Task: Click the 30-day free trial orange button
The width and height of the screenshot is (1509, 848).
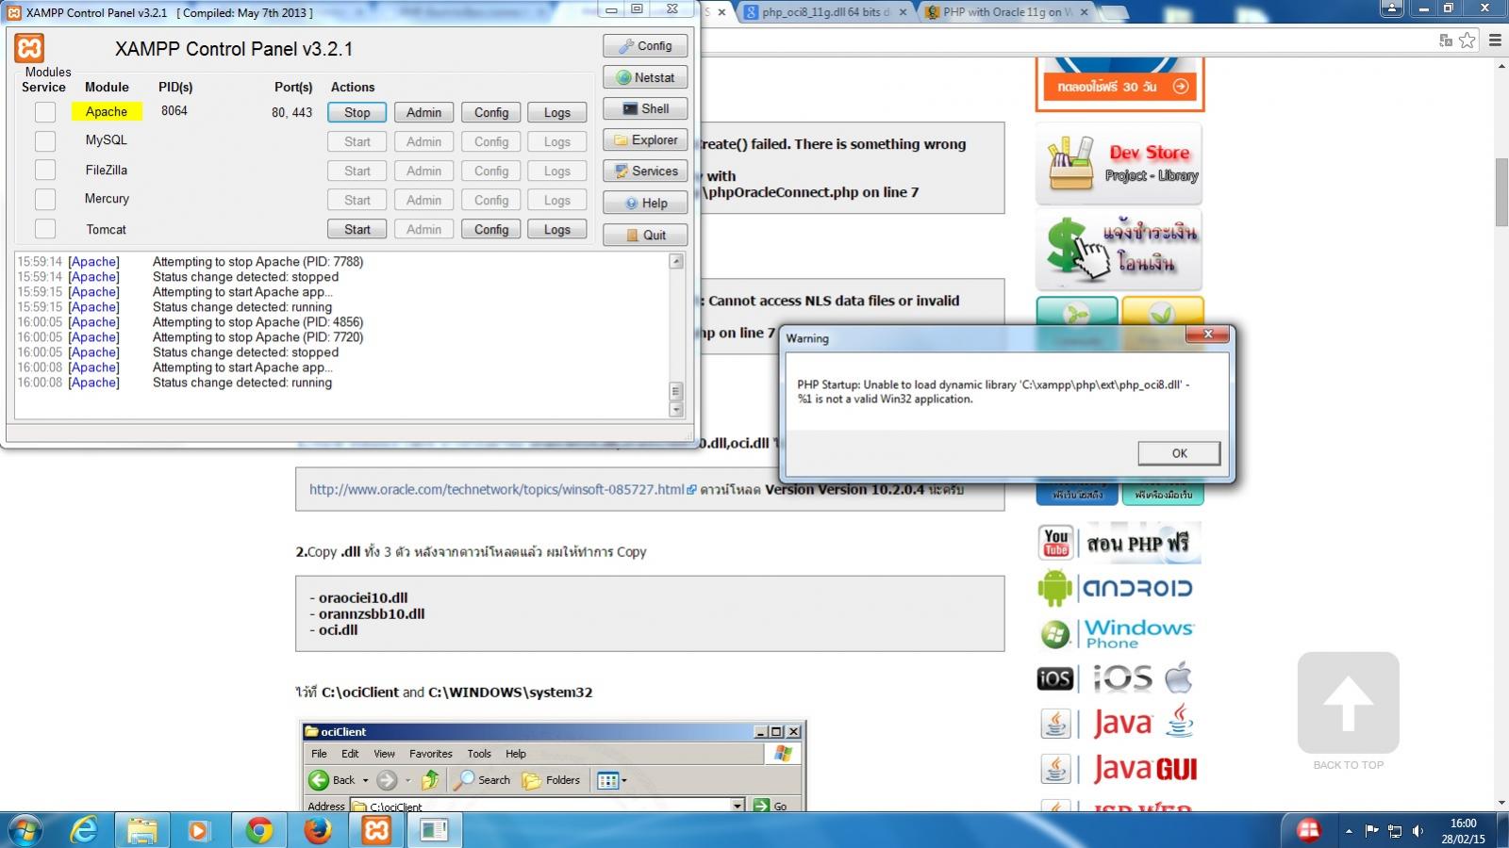Action: [1119, 86]
